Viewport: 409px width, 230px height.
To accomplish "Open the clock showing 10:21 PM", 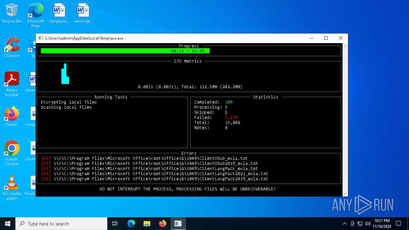I will (x=382, y=224).
